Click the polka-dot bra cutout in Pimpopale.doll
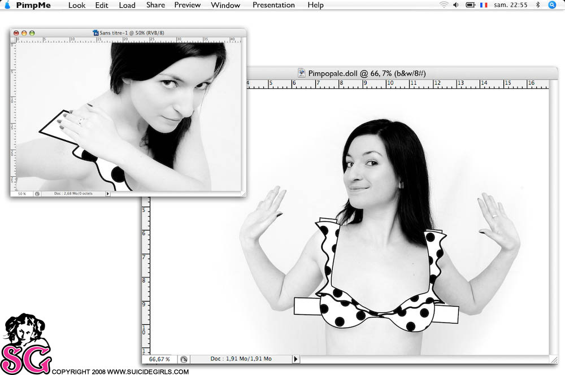Image resolution: width=565 pixels, height=375 pixels. (377, 276)
